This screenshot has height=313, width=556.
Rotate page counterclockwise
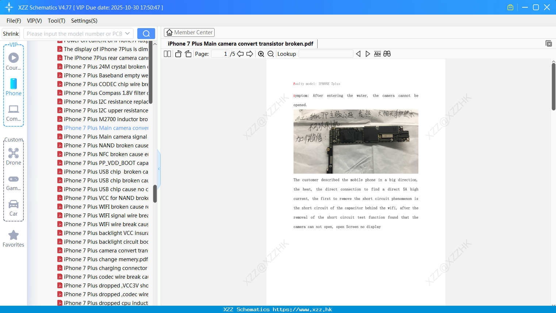point(178,54)
